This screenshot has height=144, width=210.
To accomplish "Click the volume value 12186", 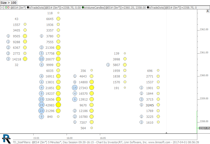I will pos(83,111).
